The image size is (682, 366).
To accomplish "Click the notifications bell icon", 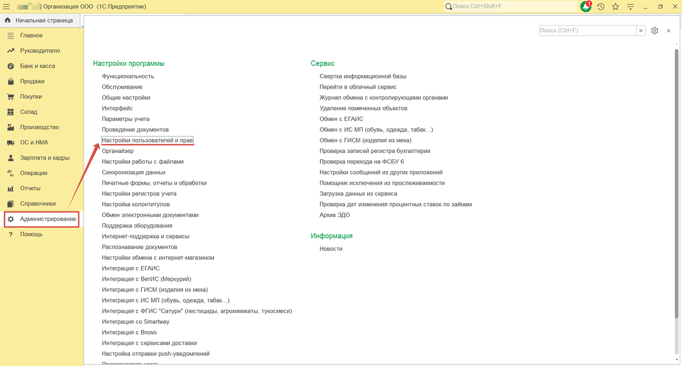I will tap(586, 6).
